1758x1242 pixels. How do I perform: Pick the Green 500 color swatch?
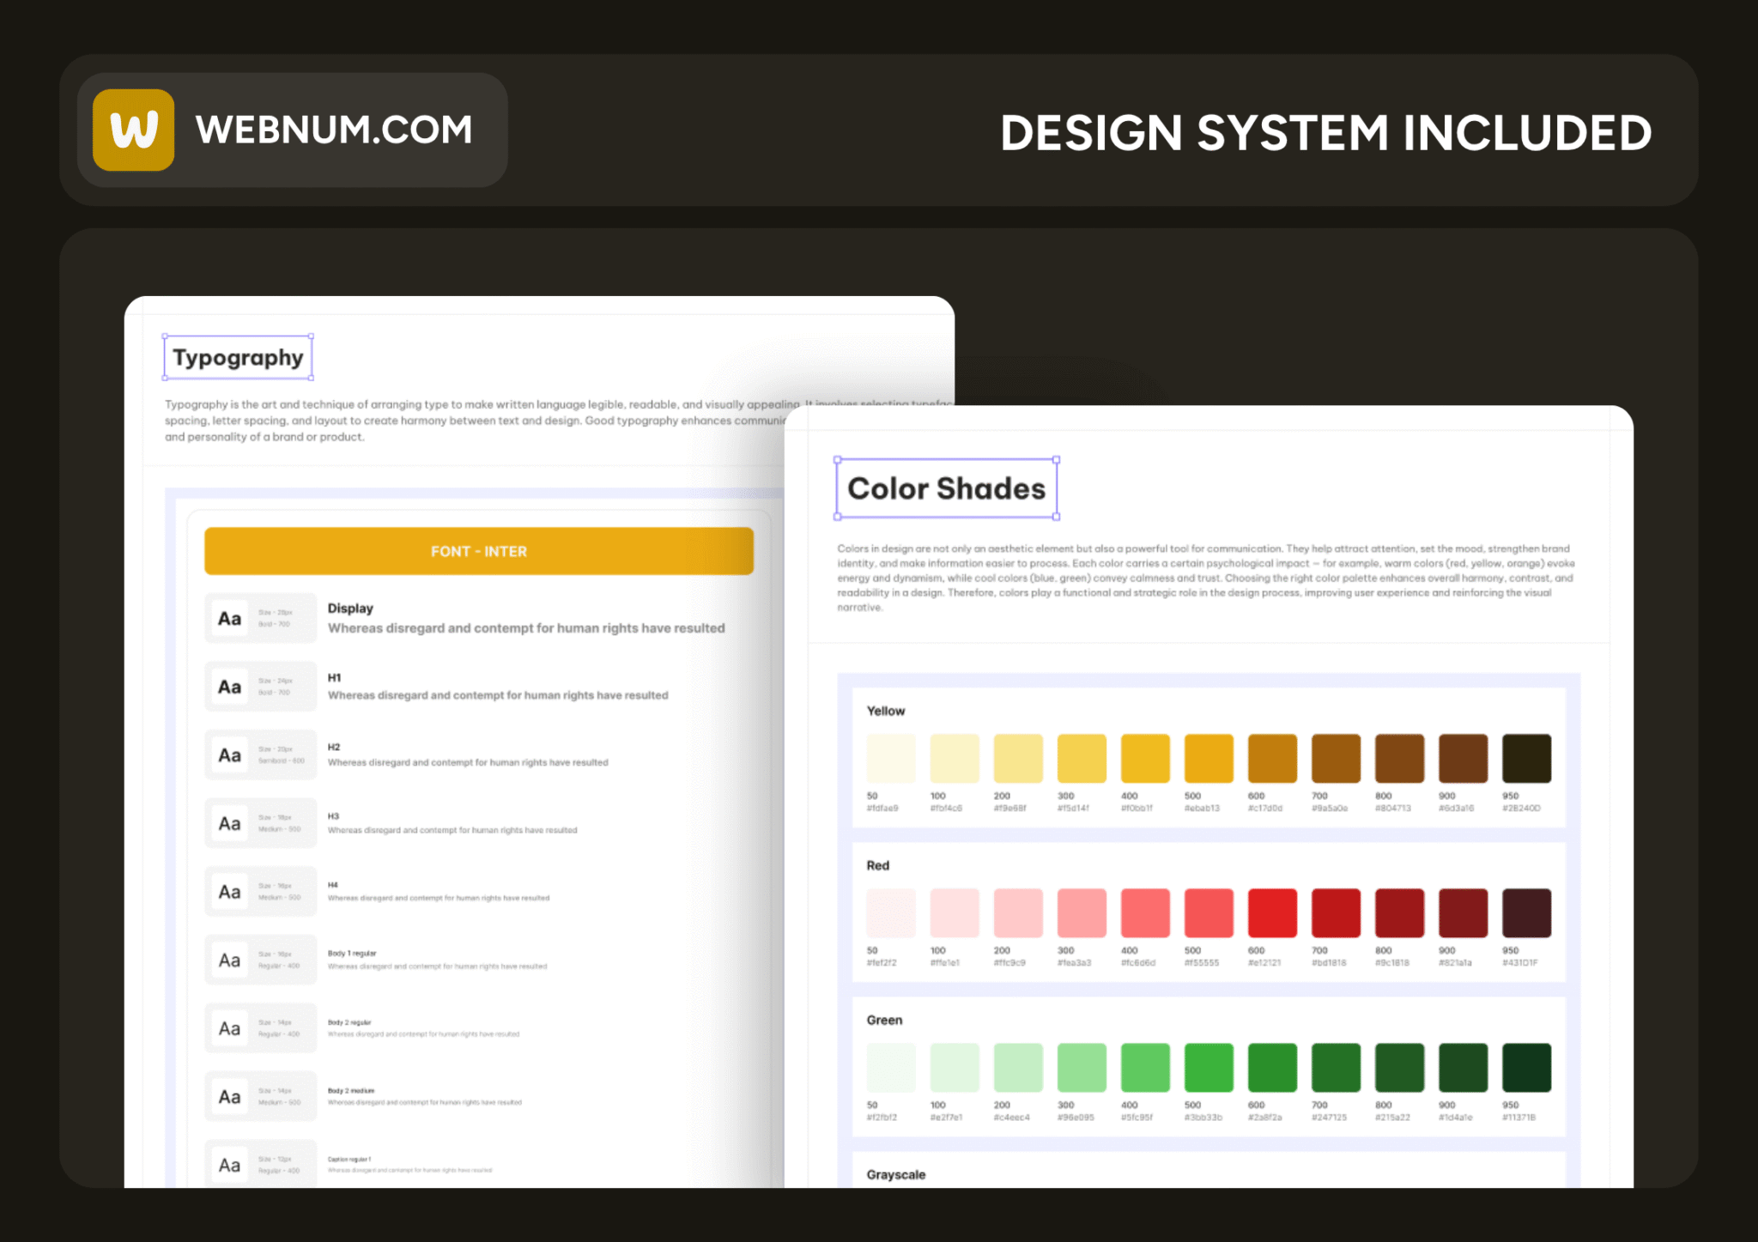[x=1209, y=1067]
